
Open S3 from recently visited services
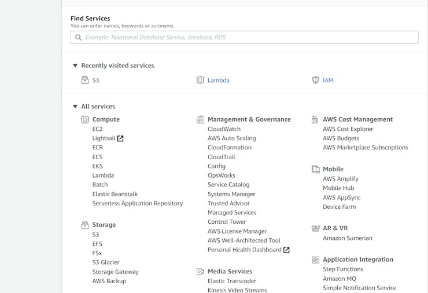(95, 80)
